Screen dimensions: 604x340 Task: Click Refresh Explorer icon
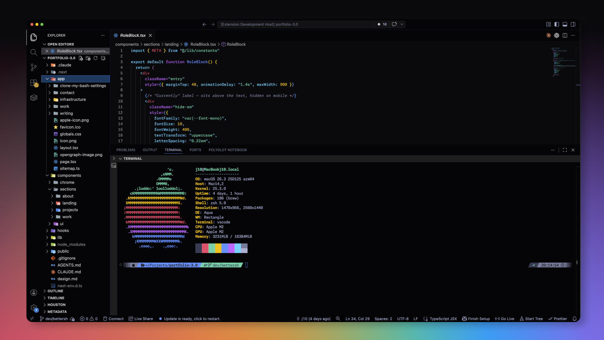(x=96, y=58)
